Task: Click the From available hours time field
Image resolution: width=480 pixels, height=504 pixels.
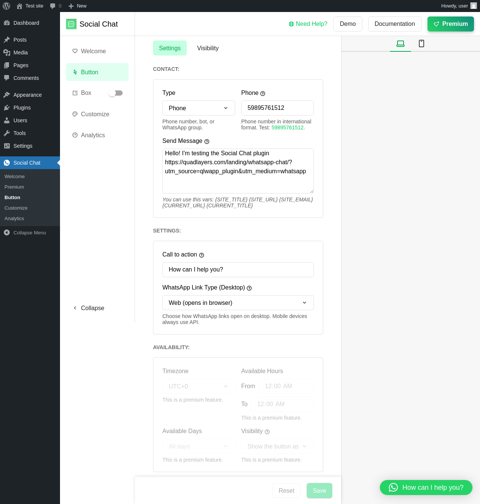Action: point(286,386)
